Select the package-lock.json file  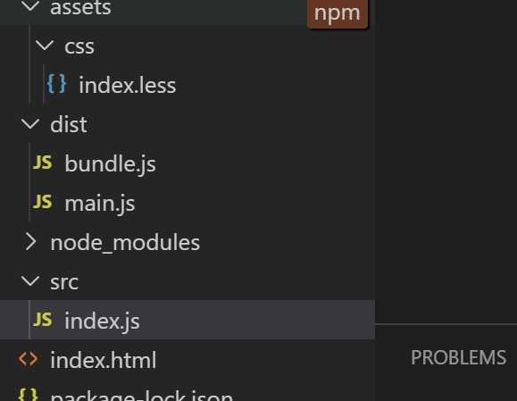[x=142, y=396]
